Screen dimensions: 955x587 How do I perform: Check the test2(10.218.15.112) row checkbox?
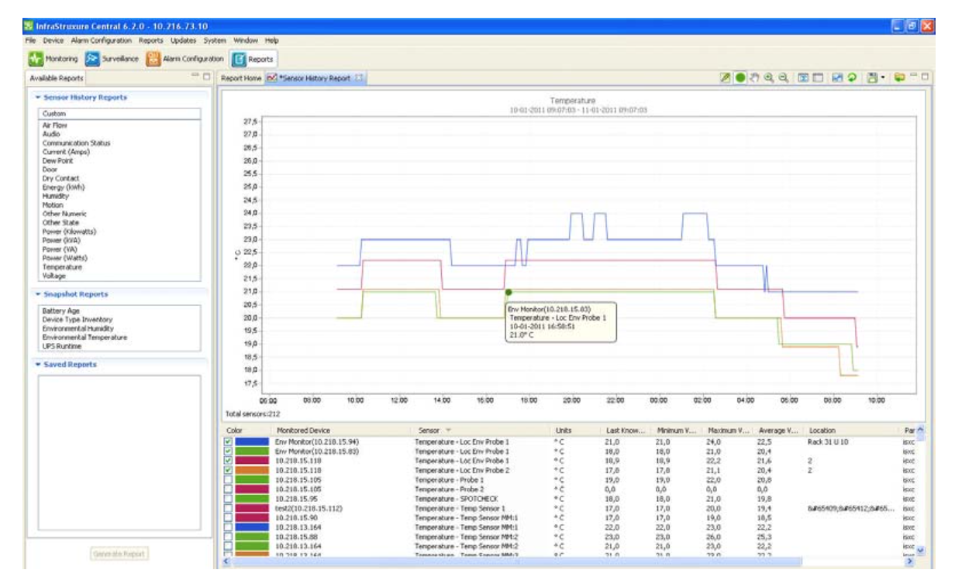pyautogui.click(x=228, y=508)
